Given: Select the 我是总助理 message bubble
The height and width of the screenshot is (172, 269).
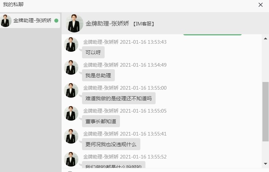Looking at the screenshot, I should 98,75.
